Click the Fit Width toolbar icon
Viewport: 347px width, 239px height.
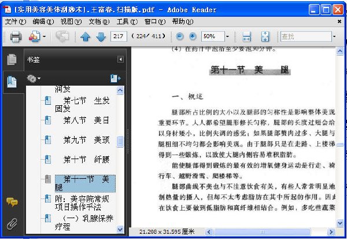point(246,36)
